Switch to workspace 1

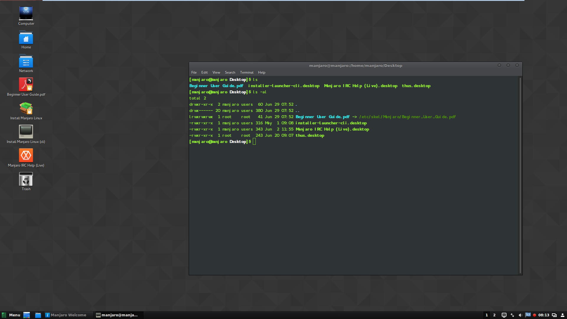487,315
